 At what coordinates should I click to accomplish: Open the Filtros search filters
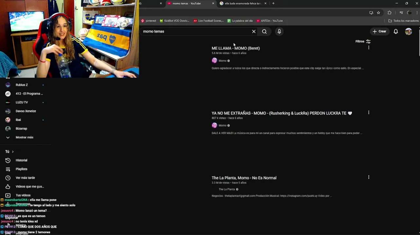[x=363, y=41]
